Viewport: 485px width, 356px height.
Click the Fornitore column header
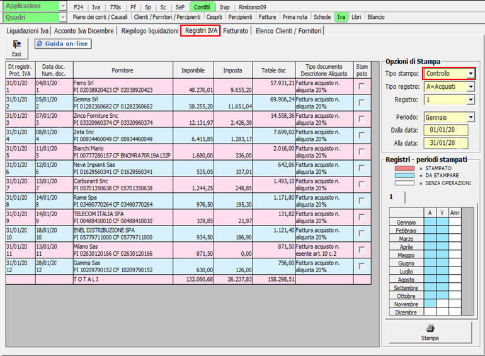point(123,70)
